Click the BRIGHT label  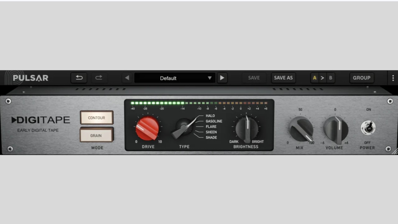click(258, 142)
